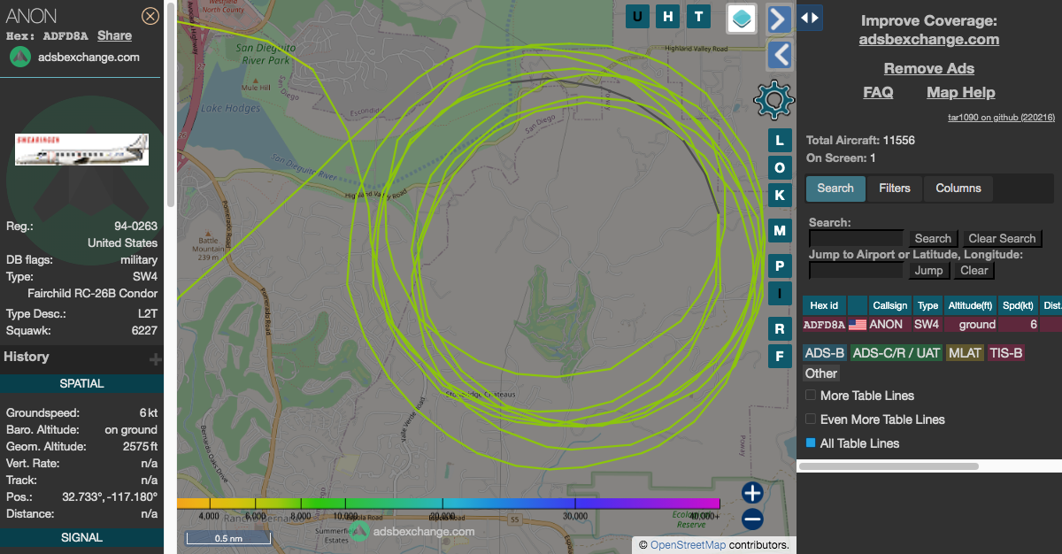Focus the aircraft Search text field
Screen dimensions: 1062x554
[x=856, y=238]
